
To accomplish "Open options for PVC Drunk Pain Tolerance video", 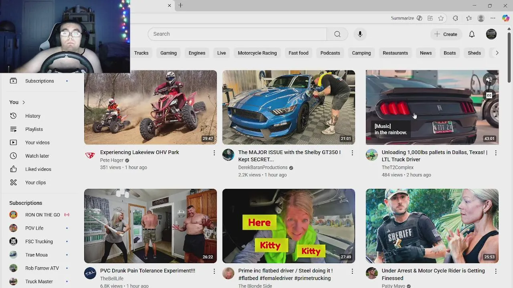I will (214, 271).
